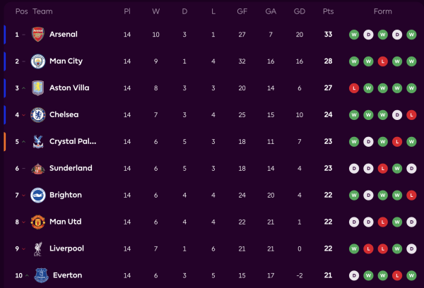Click Chelsea's most recent red loss indicator

click(x=411, y=114)
